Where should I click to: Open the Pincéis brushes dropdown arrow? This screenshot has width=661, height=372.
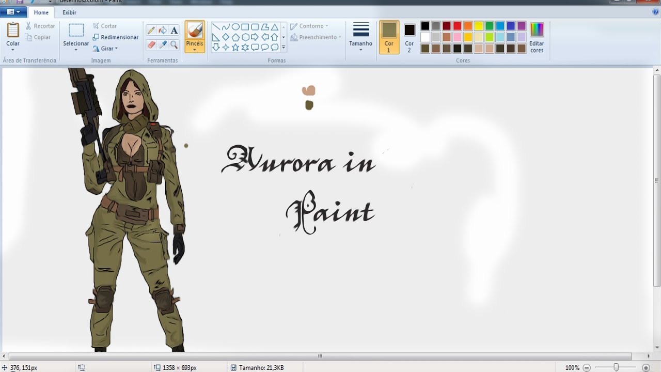click(195, 50)
